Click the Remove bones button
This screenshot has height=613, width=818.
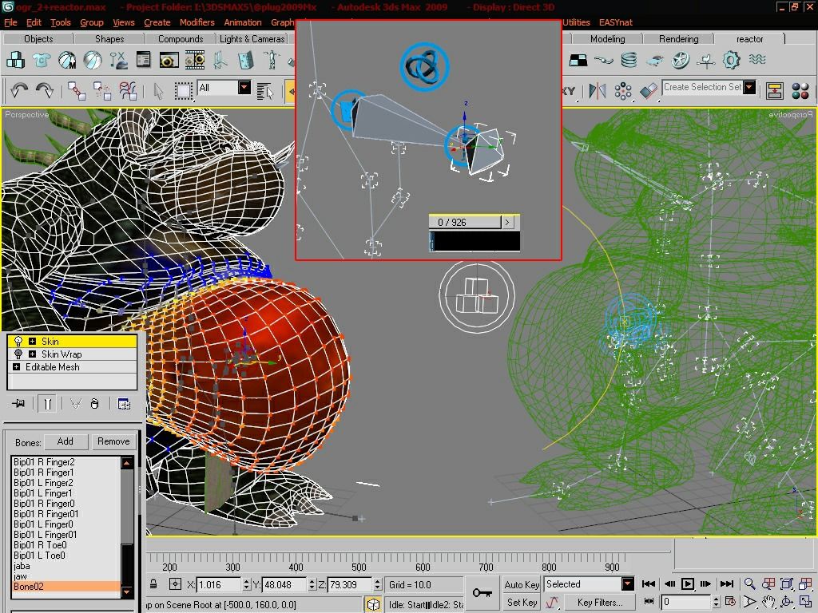[113, 441]
